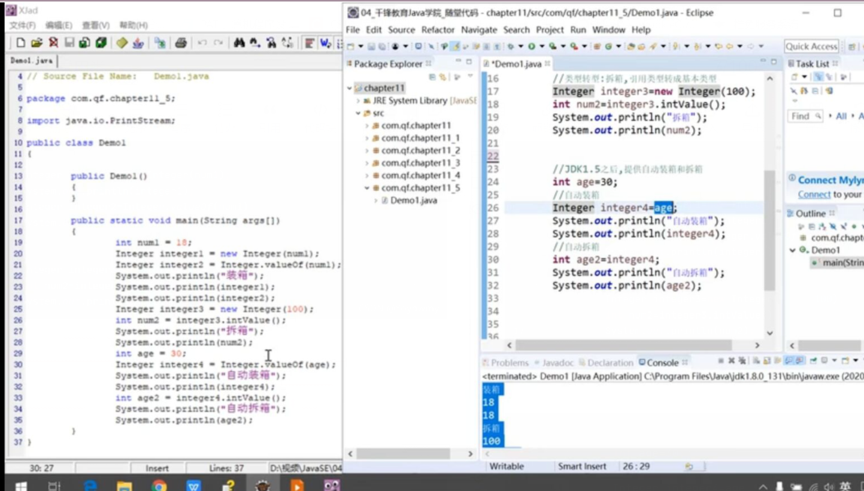
Task: Click Connect Mylyn heading
Action: (830, 180)
